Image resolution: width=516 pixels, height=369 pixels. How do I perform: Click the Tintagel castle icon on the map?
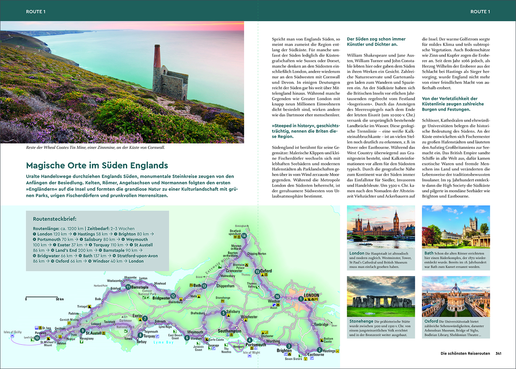pos(89,306)
